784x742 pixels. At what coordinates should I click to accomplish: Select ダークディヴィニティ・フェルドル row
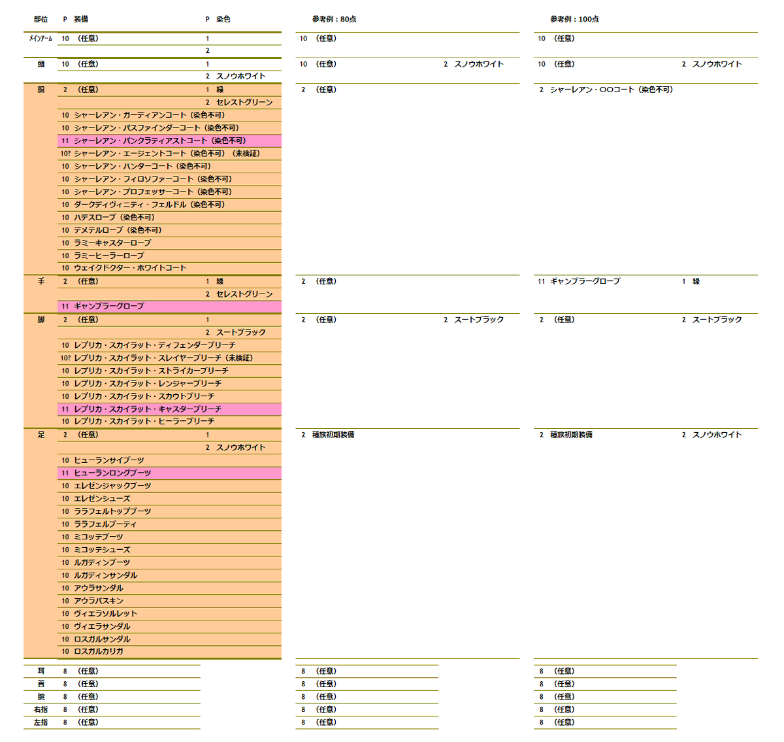click(x=170, y=205)
